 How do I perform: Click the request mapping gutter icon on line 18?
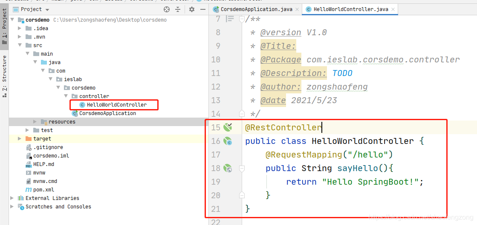point(228,168)
